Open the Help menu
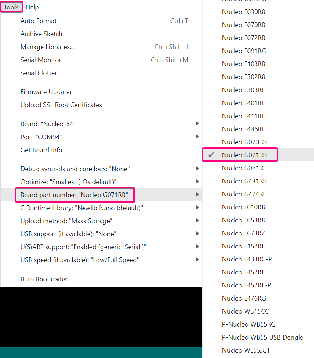314x358 pixels. point(32,7)
